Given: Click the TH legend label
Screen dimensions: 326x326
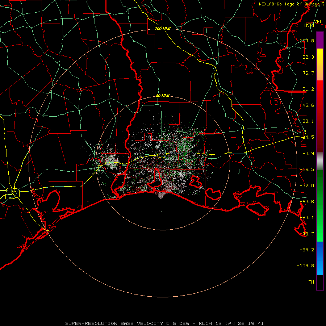Looking at the screenshot, I should click(311, 282).
